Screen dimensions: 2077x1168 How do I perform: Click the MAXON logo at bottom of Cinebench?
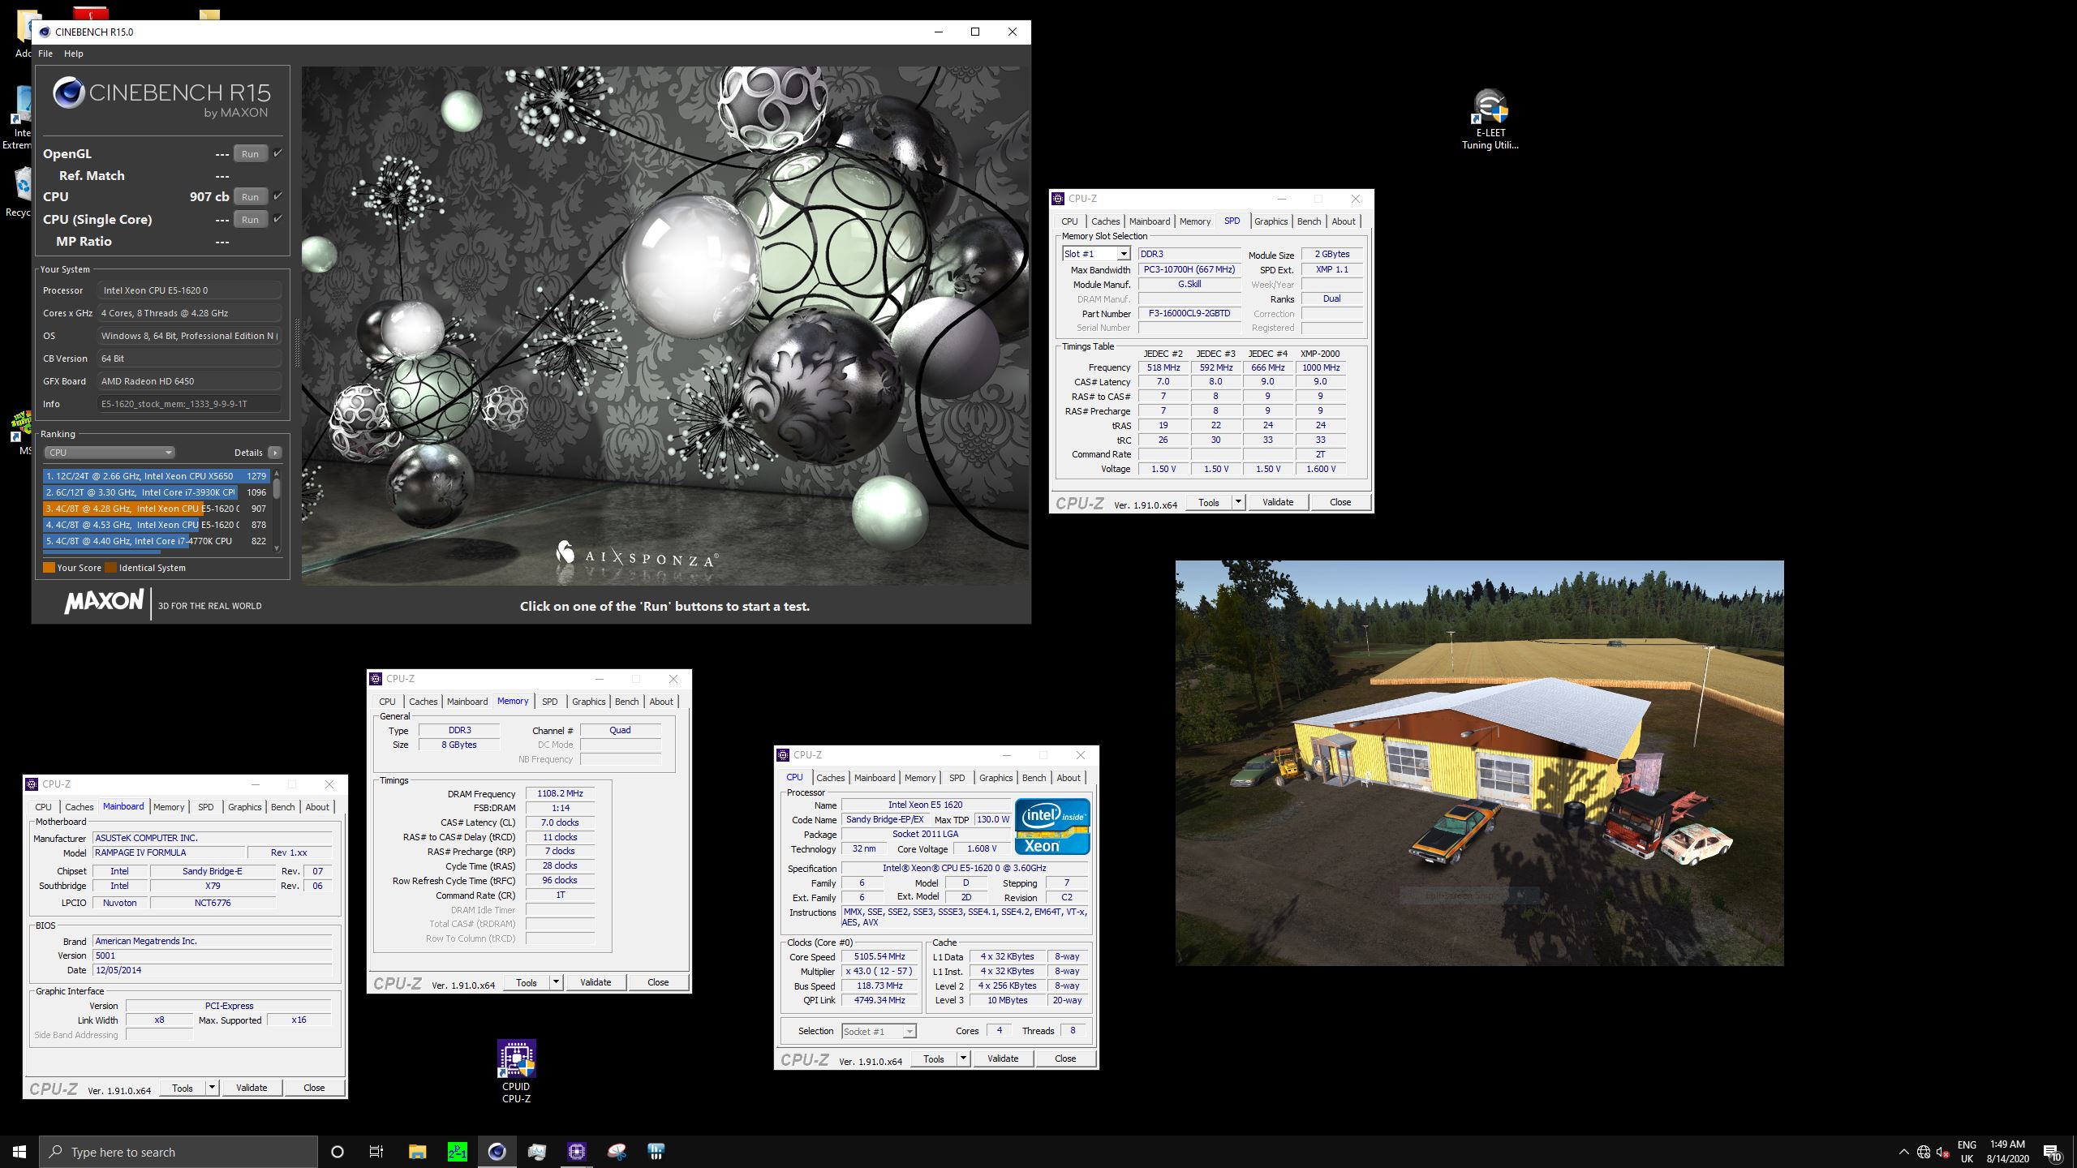pyautogui.click(x=104, y=602)
